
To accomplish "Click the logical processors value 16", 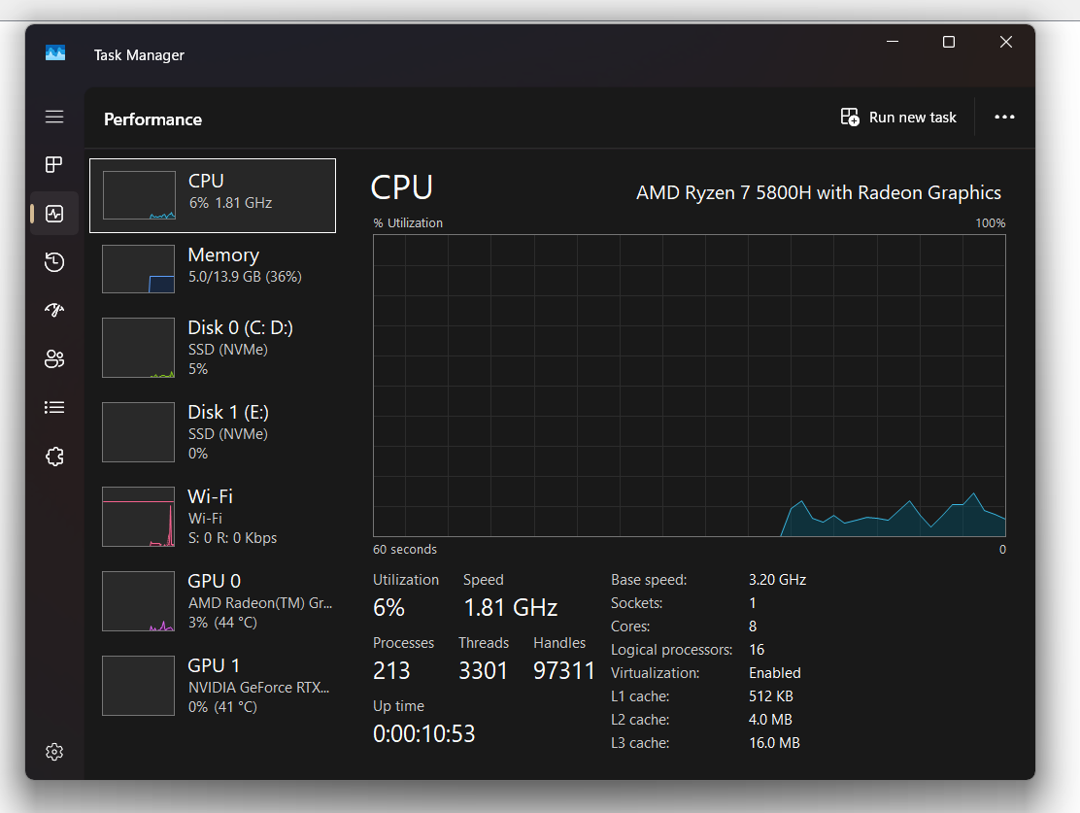I will point(757,650).
